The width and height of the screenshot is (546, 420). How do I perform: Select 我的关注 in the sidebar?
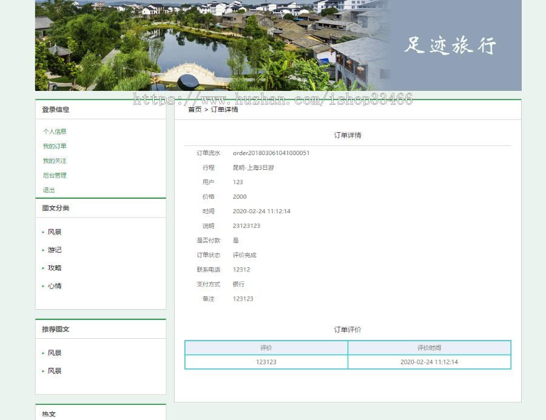tap(54, 161)
